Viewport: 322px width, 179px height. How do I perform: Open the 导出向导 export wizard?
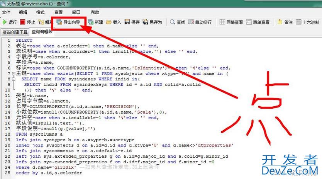coord(68,22)
